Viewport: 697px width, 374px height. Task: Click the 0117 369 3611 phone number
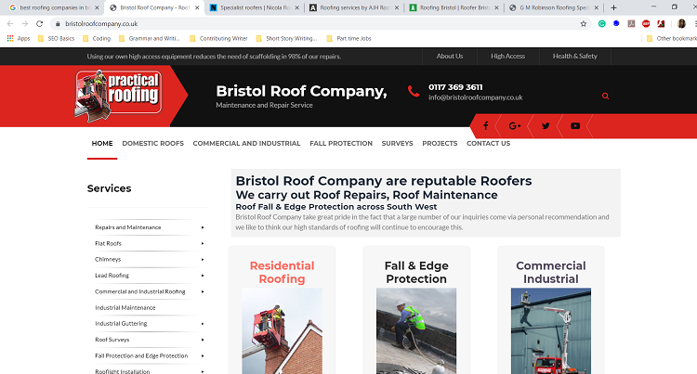pos(455,87)
